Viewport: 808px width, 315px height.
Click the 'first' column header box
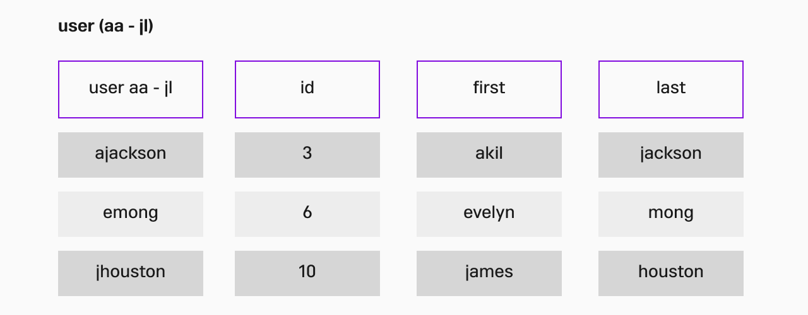point(489,89)
